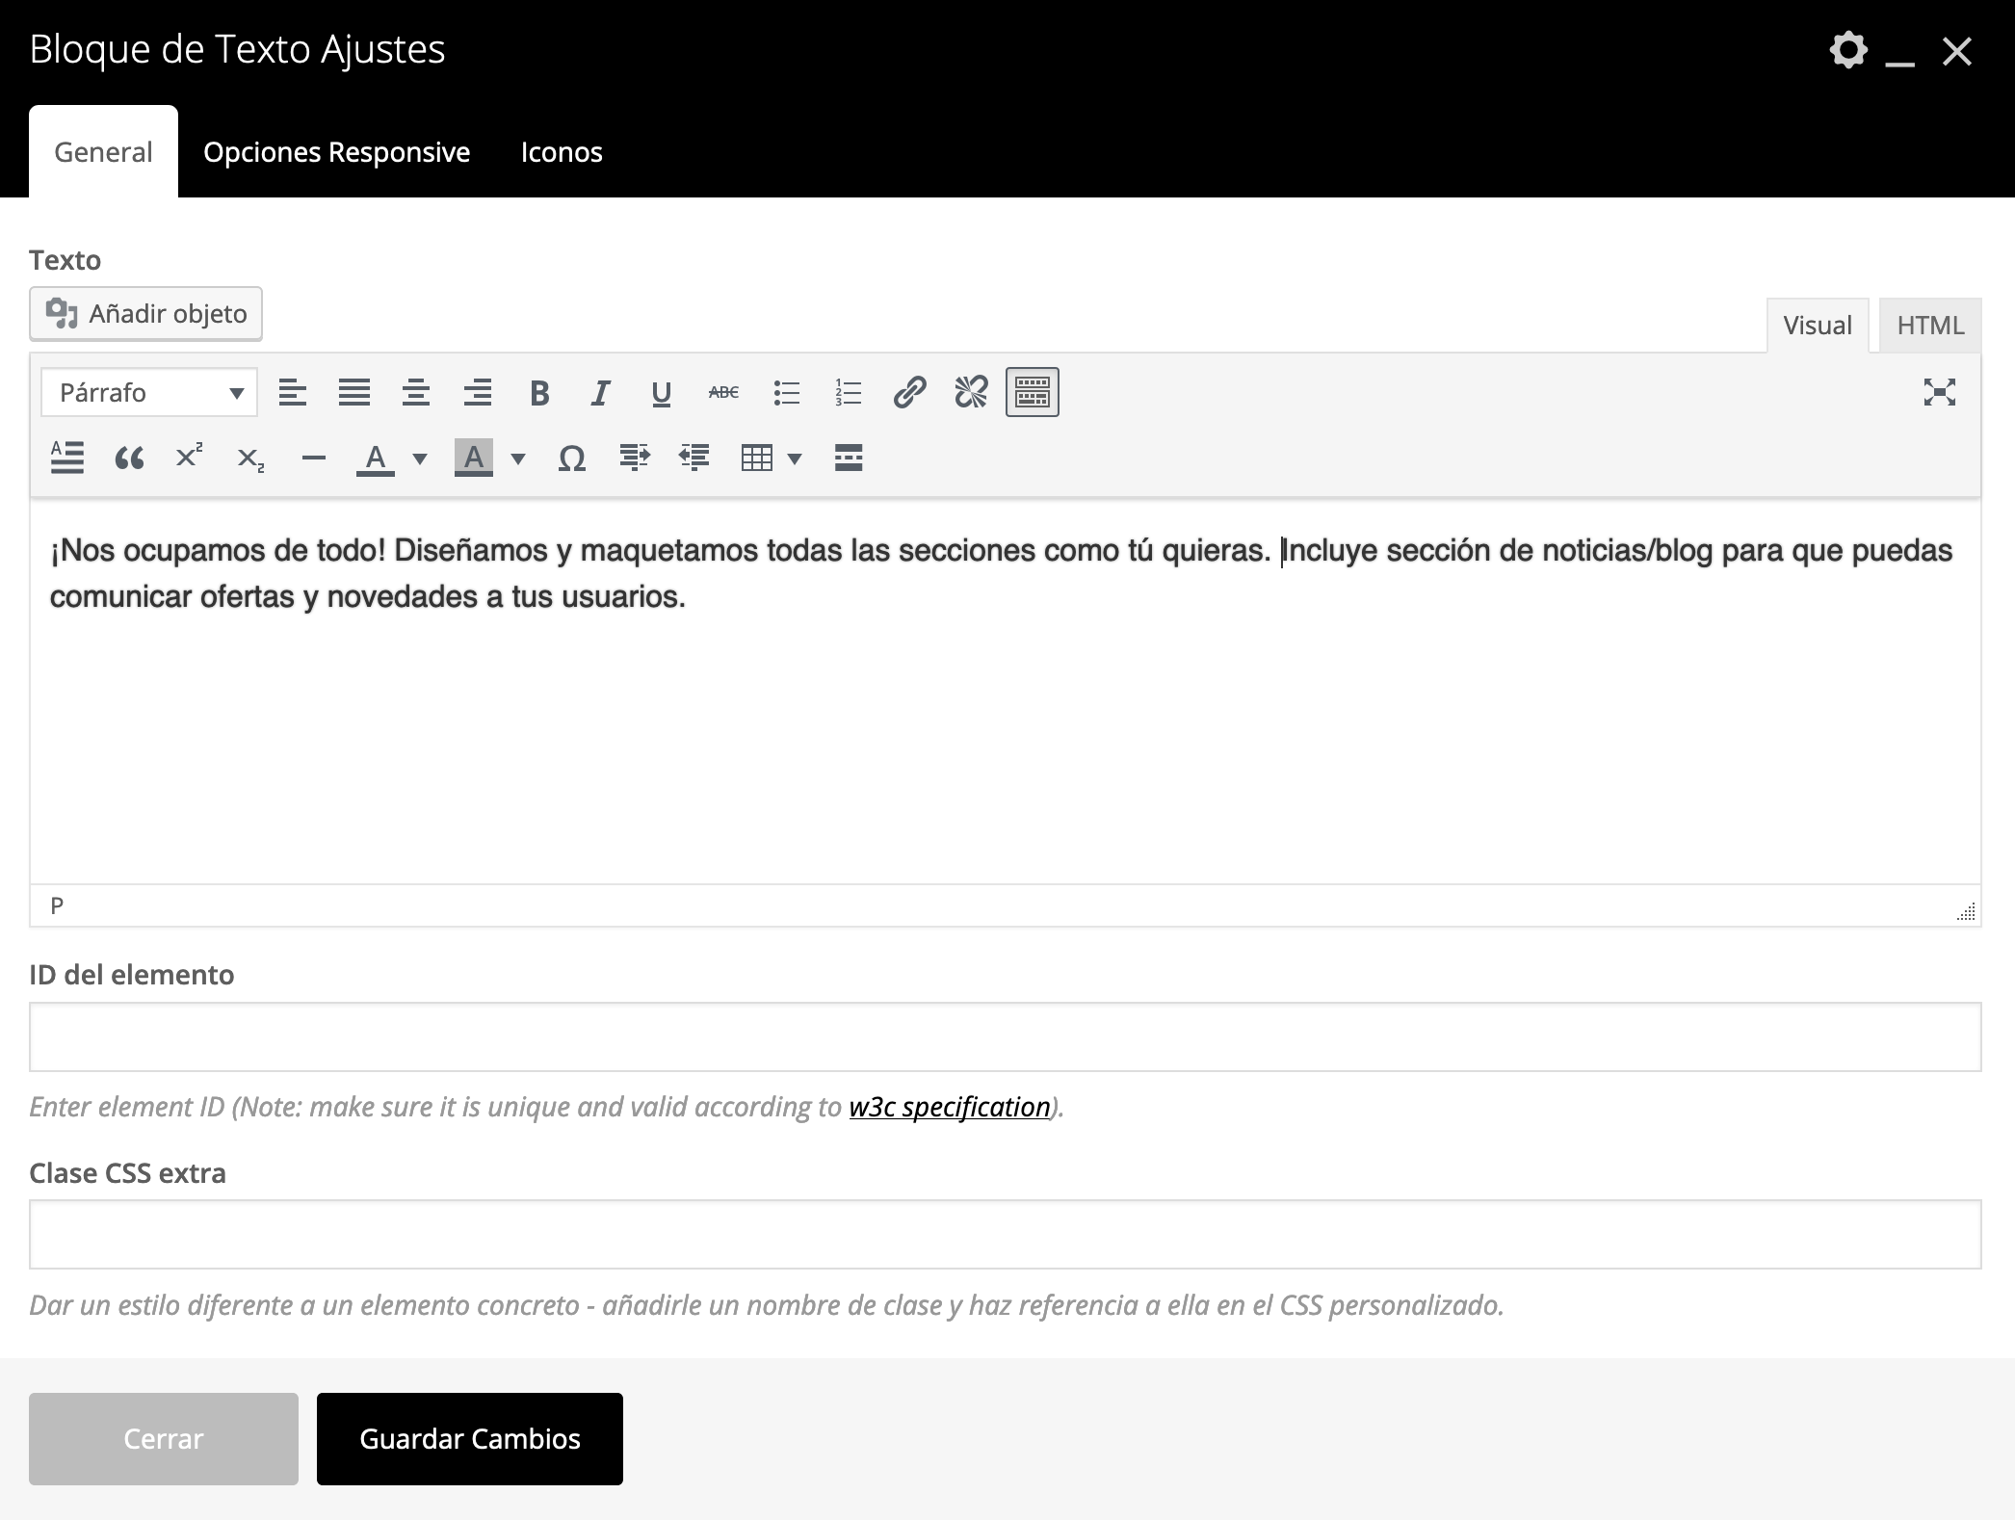Select the Italic formatting icon
Screen dimensions: 2015x1520
click(x=600, y=393)
